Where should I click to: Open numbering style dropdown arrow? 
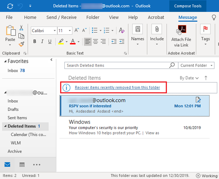(112, 30)
